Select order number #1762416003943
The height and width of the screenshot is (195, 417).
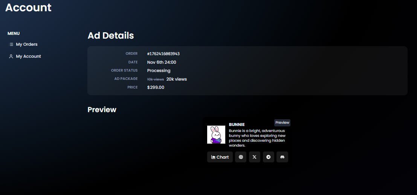(163, 54)
